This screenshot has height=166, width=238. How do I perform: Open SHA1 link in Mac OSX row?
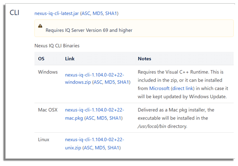[115, 118]
